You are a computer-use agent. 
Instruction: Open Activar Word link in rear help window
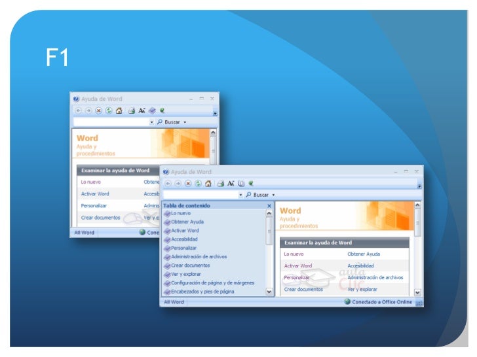(x=95, y=194)
